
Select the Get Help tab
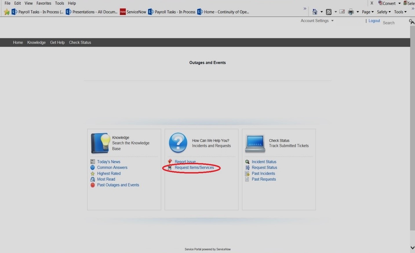click(57, 42)
